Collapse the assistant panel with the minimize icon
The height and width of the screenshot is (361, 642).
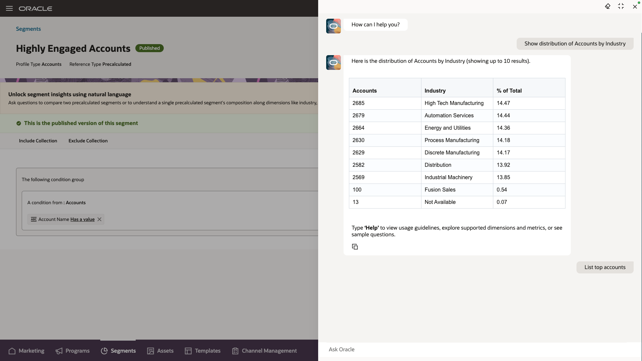coord(621,6)
